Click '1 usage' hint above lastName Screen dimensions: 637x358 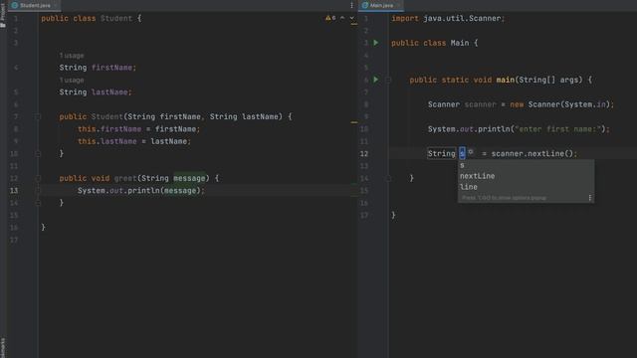pyautogui.click(x=72, y=81)
